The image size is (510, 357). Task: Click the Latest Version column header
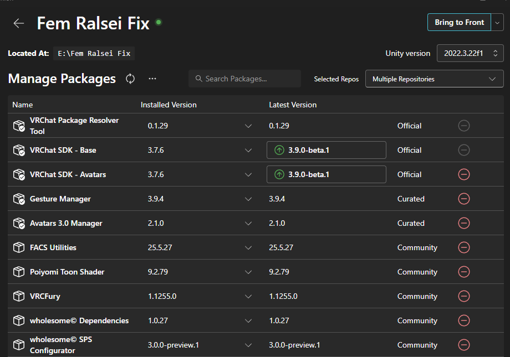pyautogui.click(x=293, y=105)
